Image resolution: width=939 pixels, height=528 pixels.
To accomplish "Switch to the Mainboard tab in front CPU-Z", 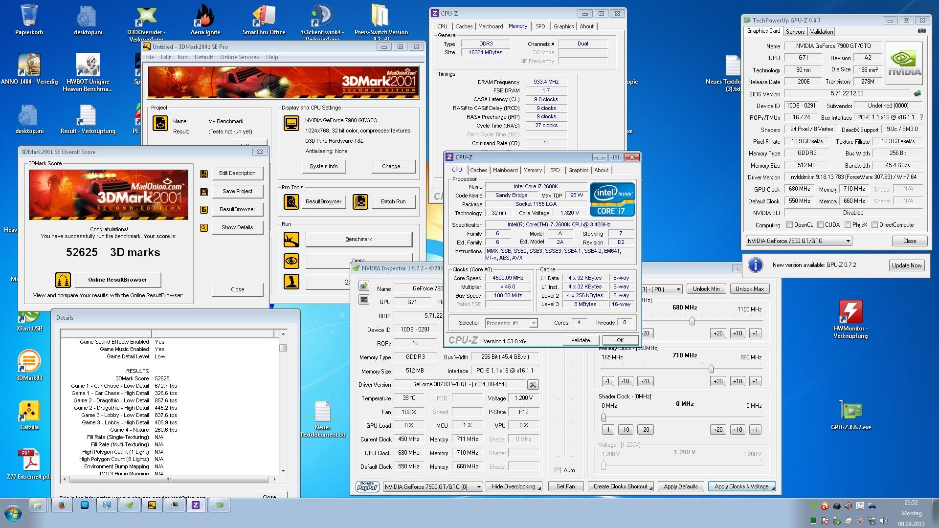I will point(505,170).
